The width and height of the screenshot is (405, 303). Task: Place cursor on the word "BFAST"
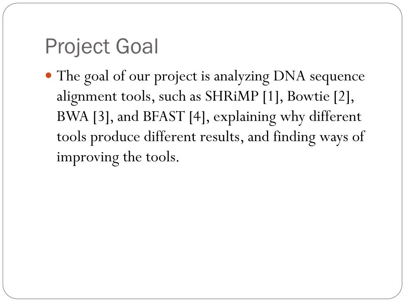[164, 116]
